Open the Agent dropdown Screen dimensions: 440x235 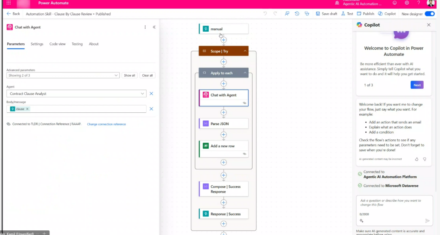[x=76, y=93]
